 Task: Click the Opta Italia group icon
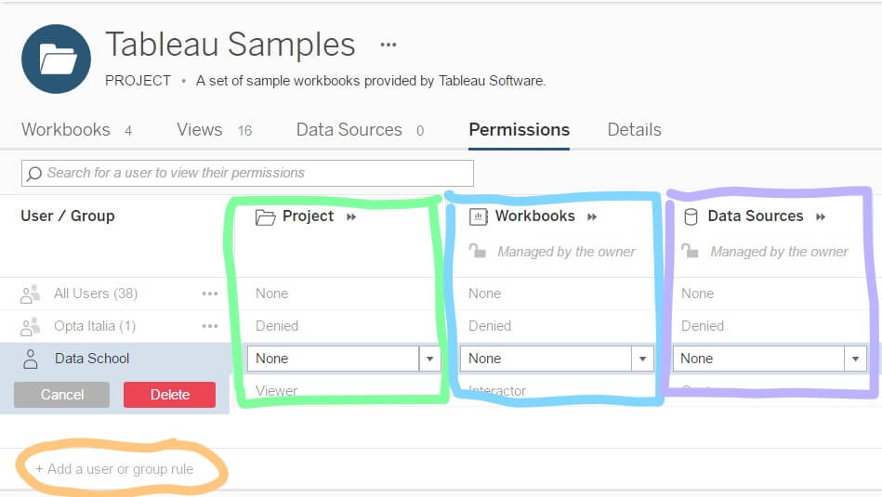point(31,326)
